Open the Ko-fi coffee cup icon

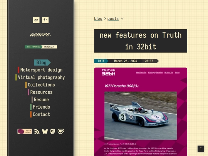61,131
